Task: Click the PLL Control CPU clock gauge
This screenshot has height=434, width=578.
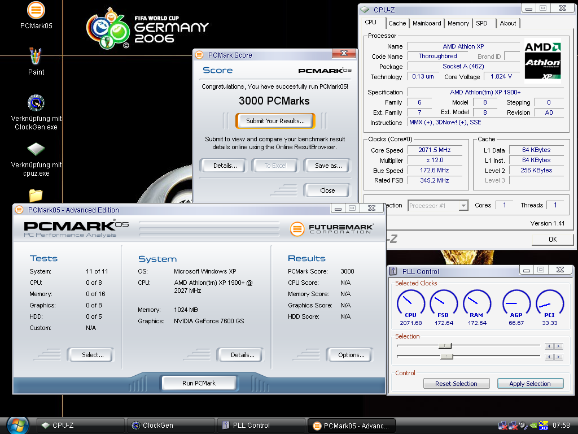Action: [411, 303]
